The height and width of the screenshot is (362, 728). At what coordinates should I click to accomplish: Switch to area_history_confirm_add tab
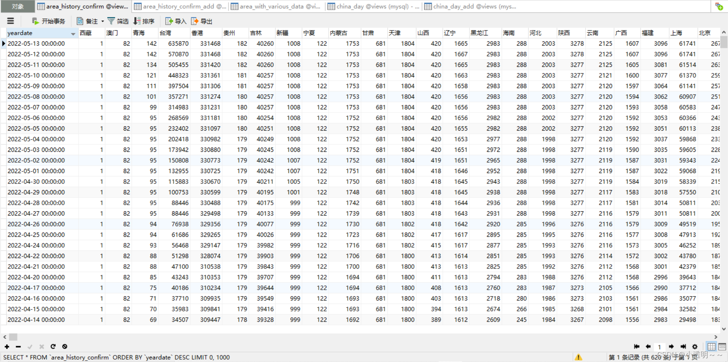click(x=180, y=6)
